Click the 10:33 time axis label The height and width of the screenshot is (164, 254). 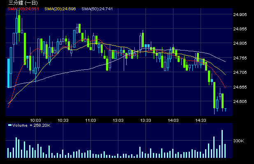pyautogui.click(x=63, y=121)
